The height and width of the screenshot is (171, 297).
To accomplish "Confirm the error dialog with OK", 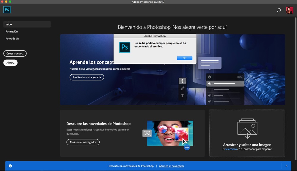I will [185, 58].
